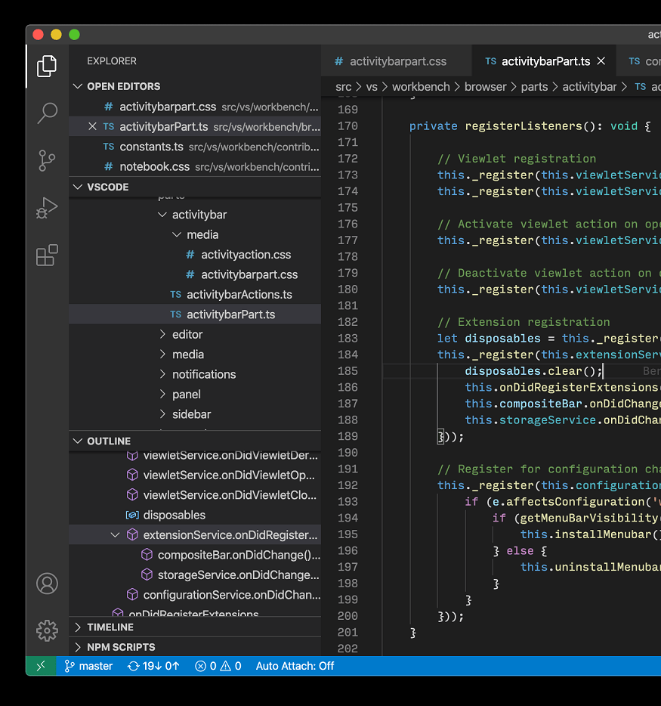Open the Search view icon
Viewport: 661px width, 706px height.
tap(47, 113)
